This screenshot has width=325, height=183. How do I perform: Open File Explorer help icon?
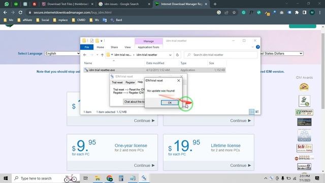(x=257, y=47)
